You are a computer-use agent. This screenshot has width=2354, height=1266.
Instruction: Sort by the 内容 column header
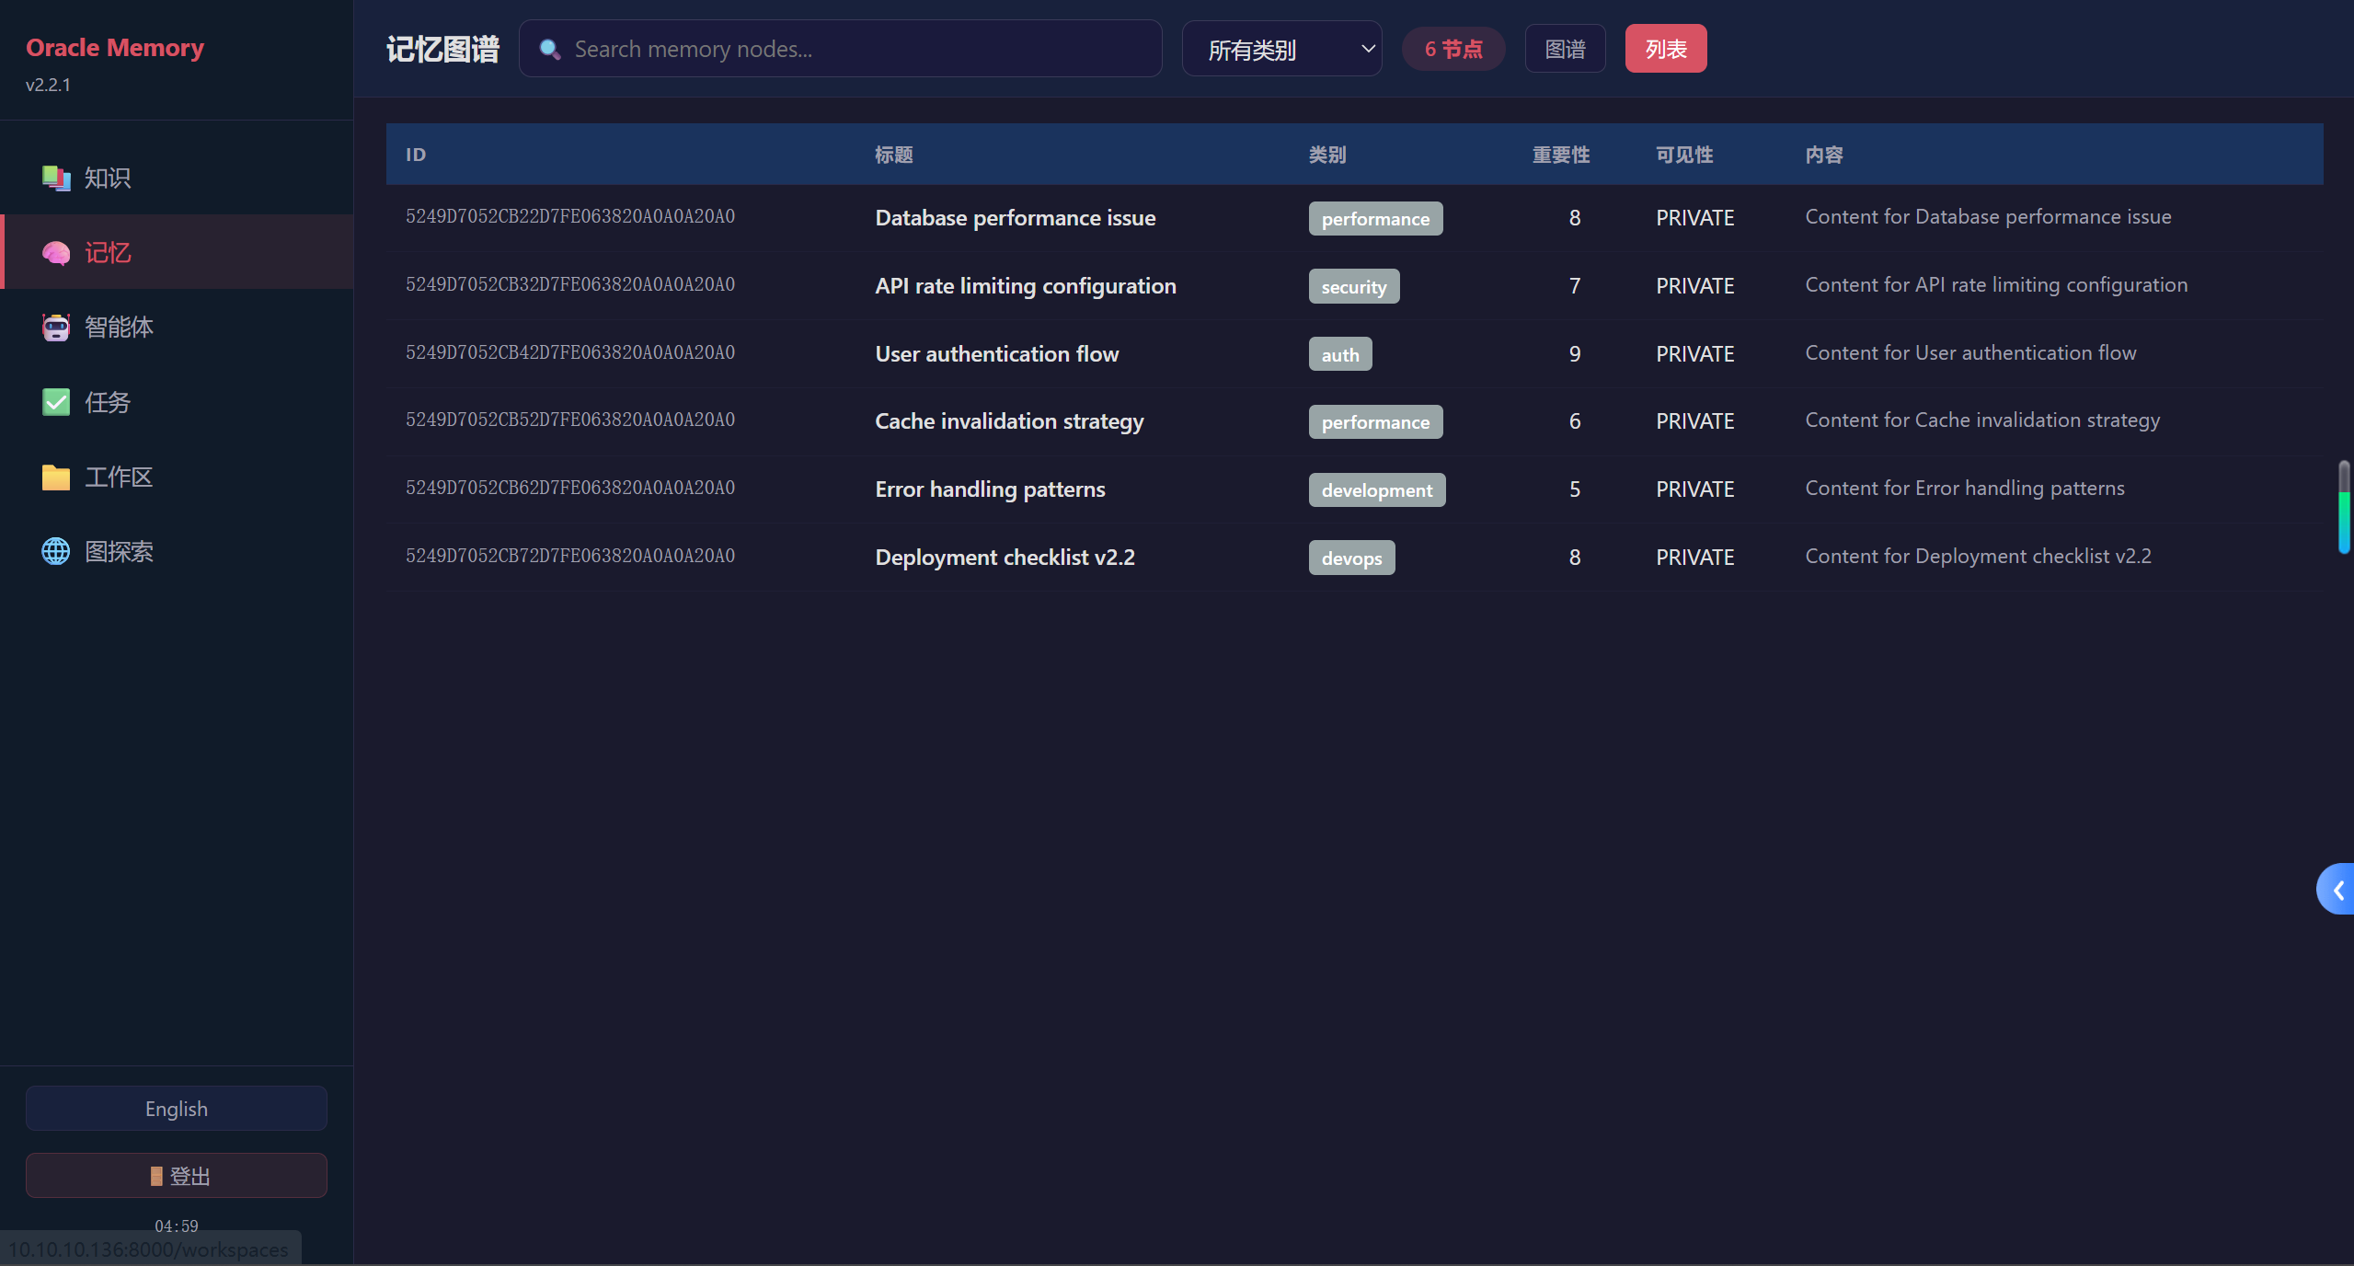(x=1824, y=155)
